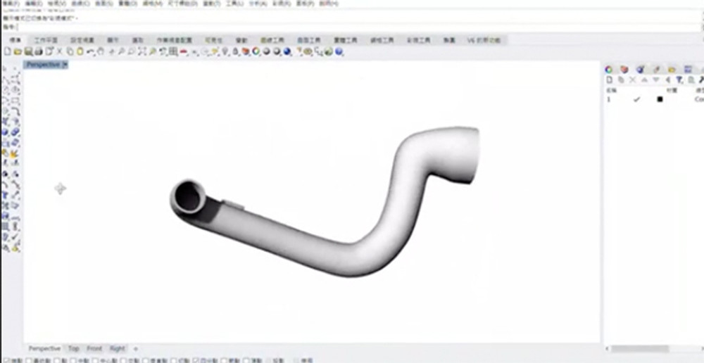
Task: Switch to the 作業視窗配置 toolbar tab
Action: tap(174, 40)
